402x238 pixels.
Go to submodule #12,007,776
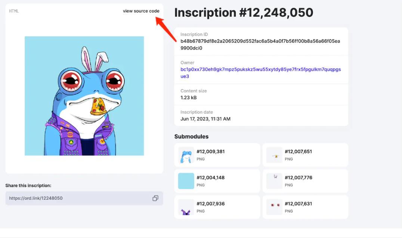[298, 178]
